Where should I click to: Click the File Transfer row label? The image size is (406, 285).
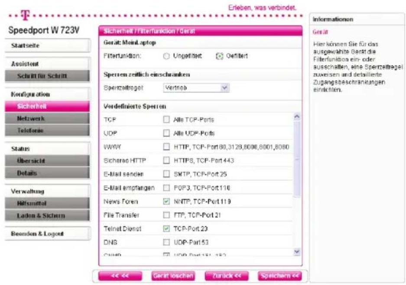(121, 215)
